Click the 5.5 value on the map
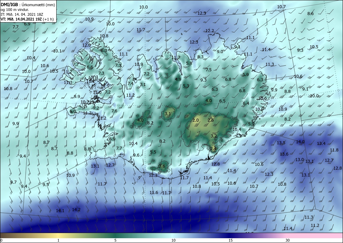Viewport: 343px width, 243px height. pos(153,152)
